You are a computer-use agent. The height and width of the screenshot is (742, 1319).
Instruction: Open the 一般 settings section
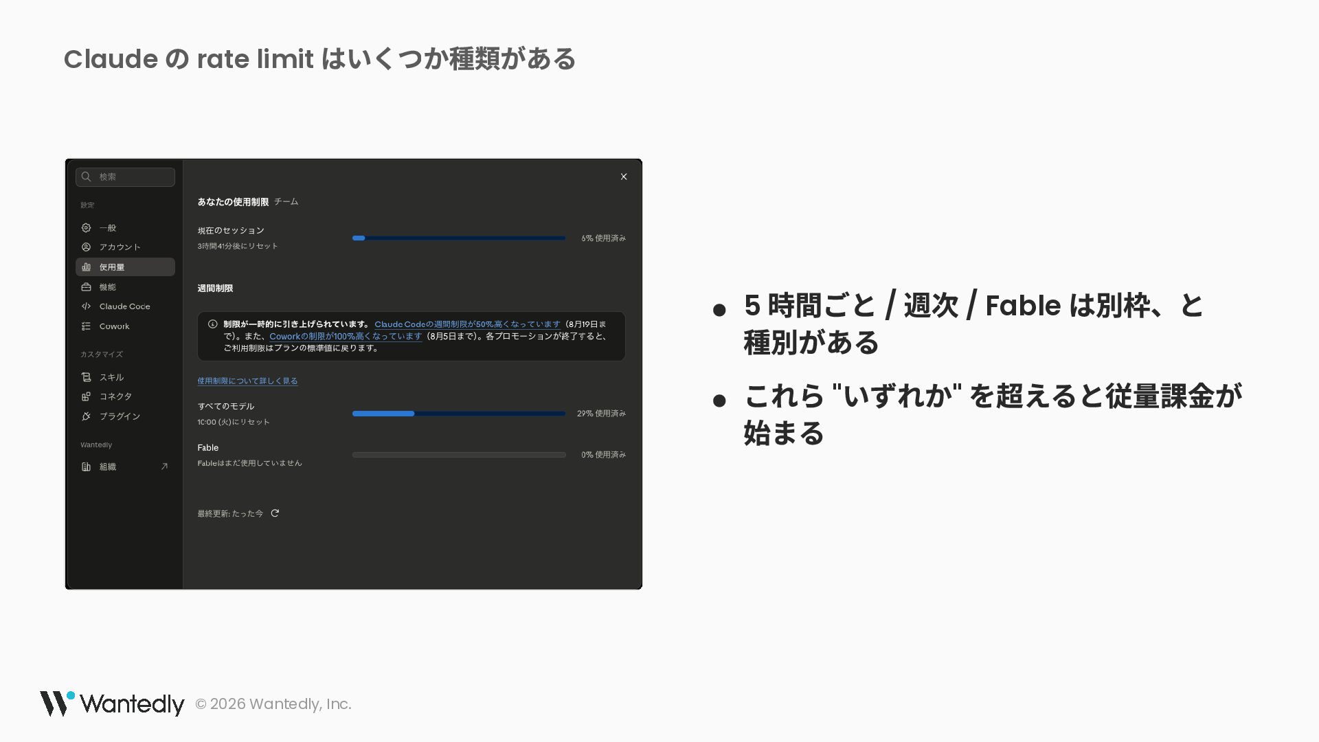[125, 228]
